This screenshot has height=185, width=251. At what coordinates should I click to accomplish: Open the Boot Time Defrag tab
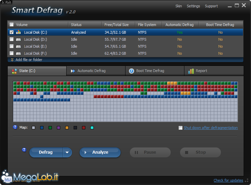click(155, 71)
